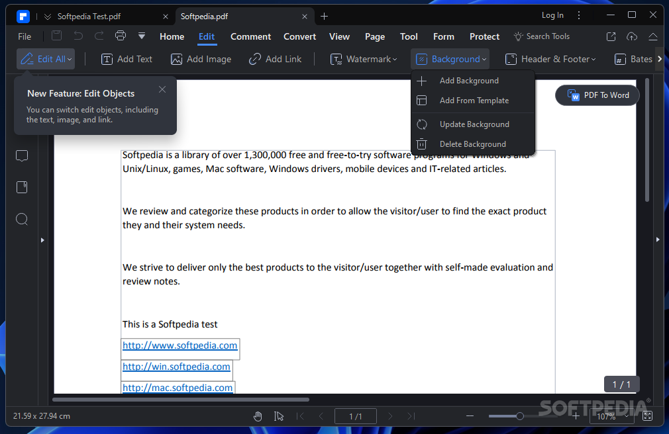Go to the previous page
This screenshot has height=434, width=669.
pyautogui.click(x=321, y=416)
